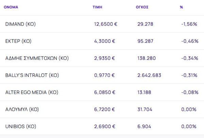The height and width of the screenshot is (138, 204).
Task: Click the ΕΚΤΕΡ volume 95.287
Action: tap(145, 41)
